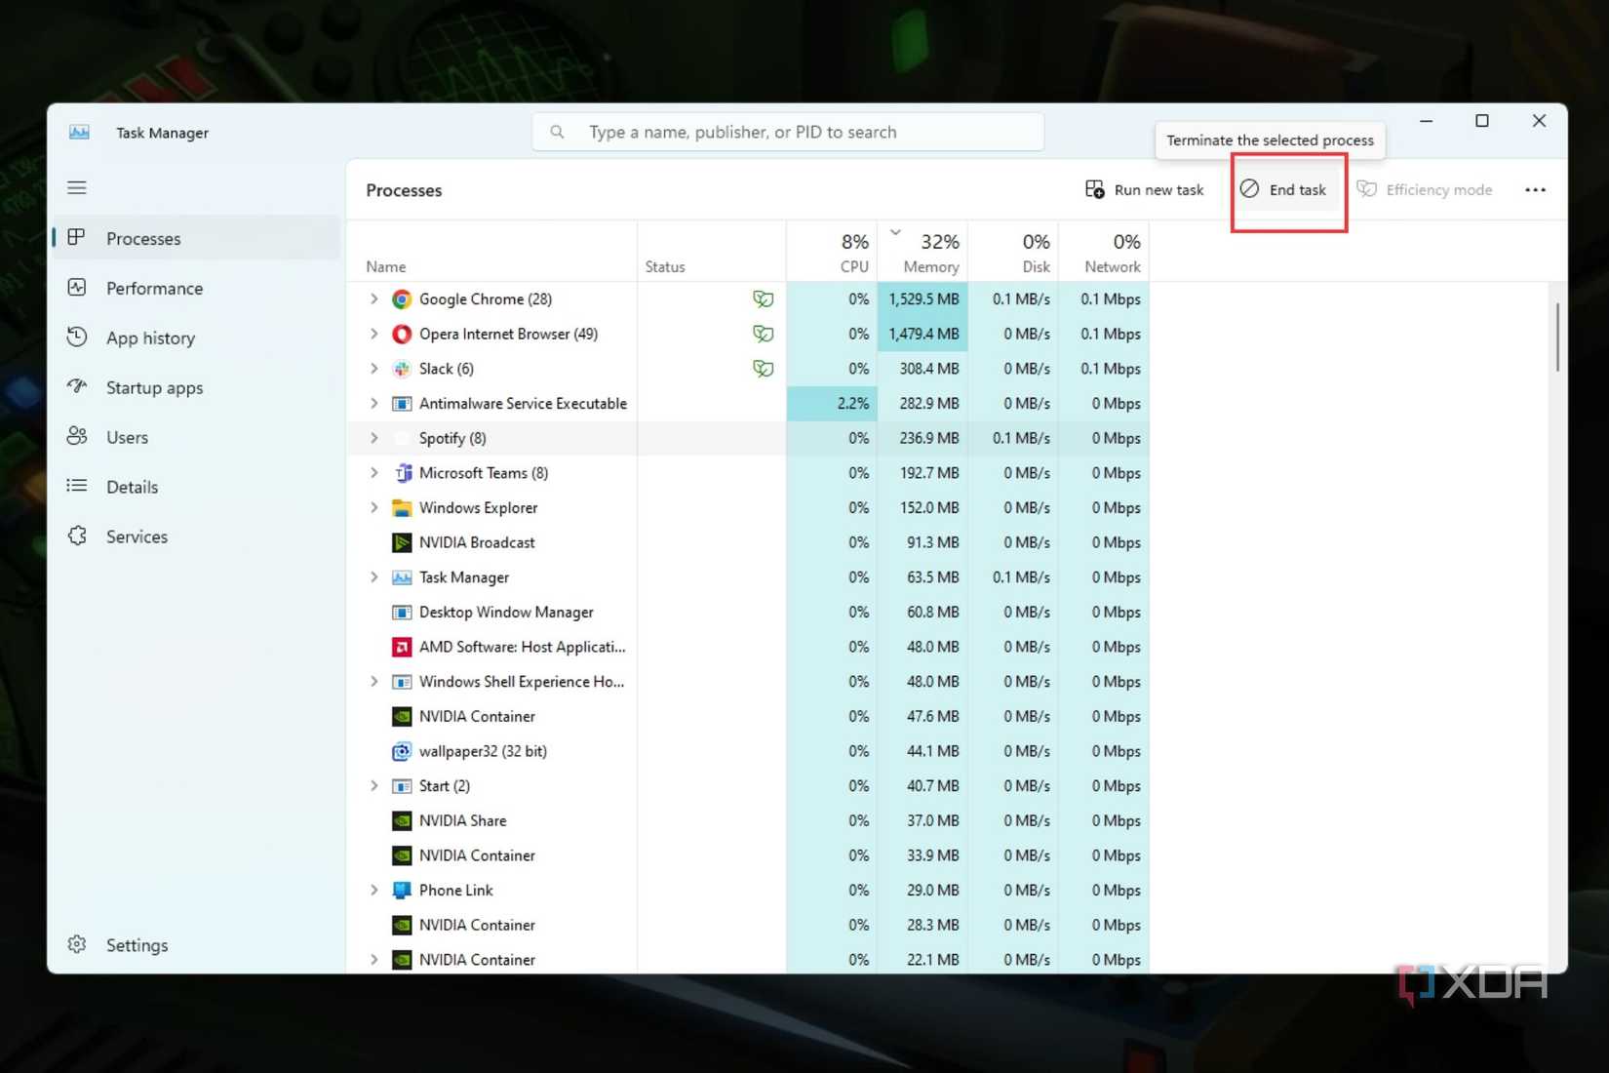Open the more options ellipsis menu
The image size is (1609, 1073).
[x=1535, y=189]
